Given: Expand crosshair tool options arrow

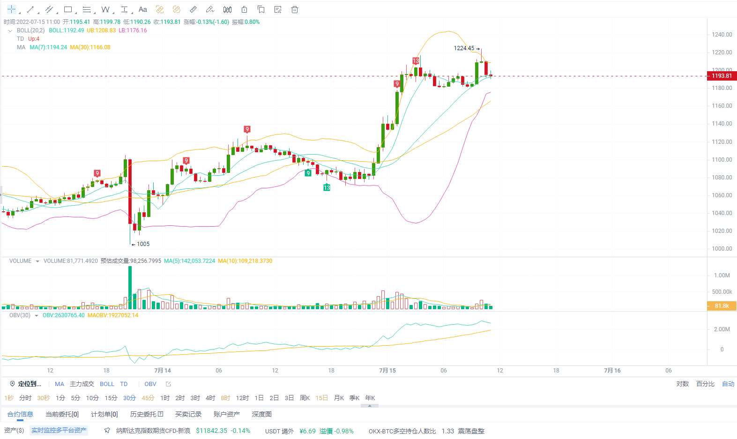Looking at the screenshot, I should click(19, 12).
